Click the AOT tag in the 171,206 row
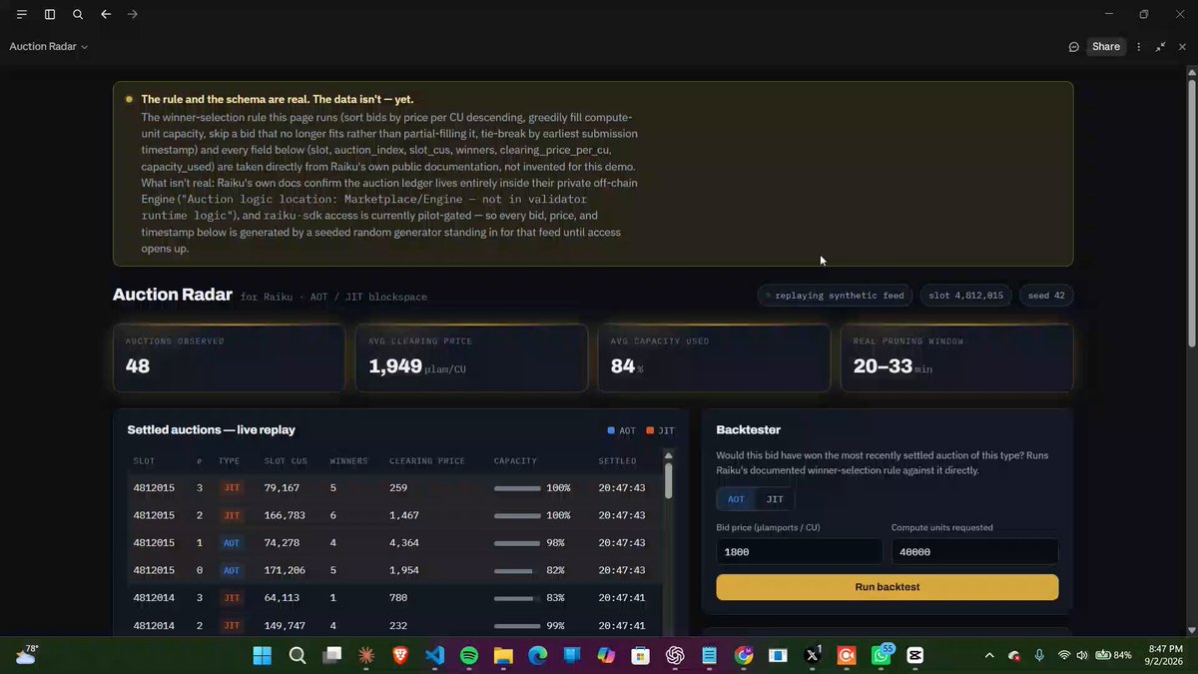Viewport: 1198px width, 674px height. pyautogui.click(x=232, y=570)
